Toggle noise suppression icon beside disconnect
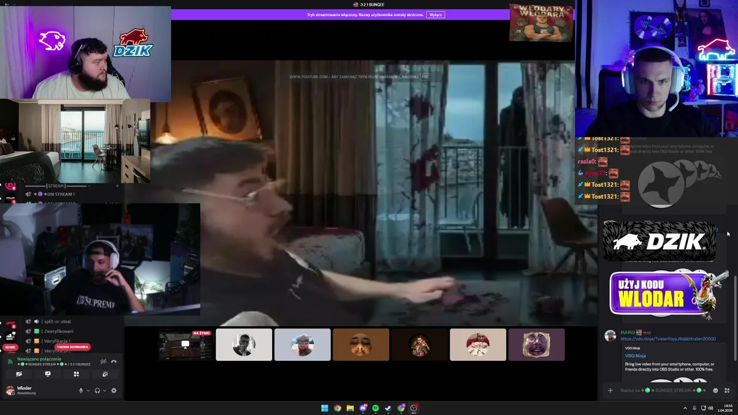Viewport: 738px width, 415px height. pyautogui.click(x=103, y=361)
